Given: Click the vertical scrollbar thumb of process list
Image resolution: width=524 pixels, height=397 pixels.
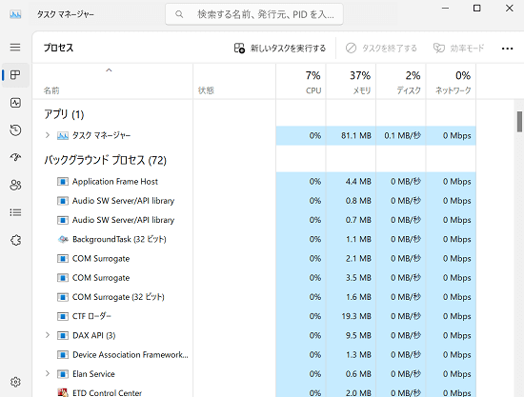Looking at the screenshot, I should click(x=519, y=122).
